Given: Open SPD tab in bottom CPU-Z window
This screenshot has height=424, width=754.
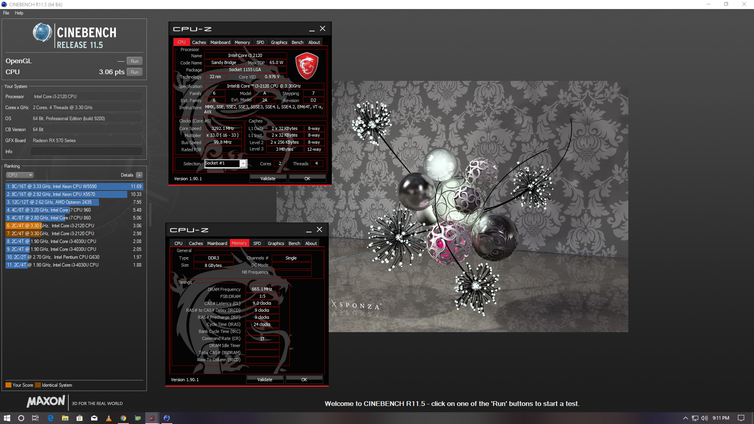Looking at the screenshot, I should click(x=257, y=243).
